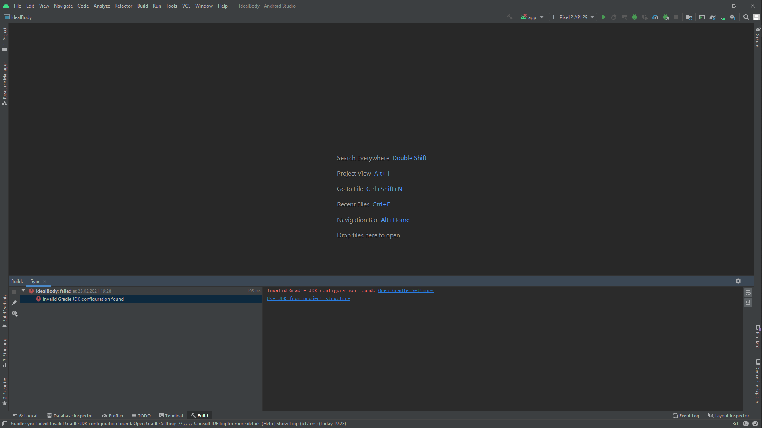762x428 pixels.
Task: Open the Build menu
Action: (x=142, y=6)
